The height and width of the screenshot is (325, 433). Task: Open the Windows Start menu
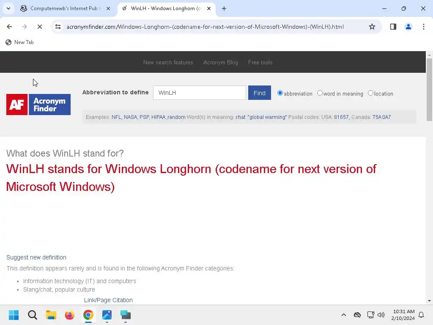point(14,315)
